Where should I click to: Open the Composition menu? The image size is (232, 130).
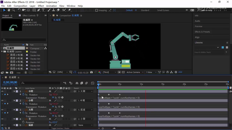click(20, 6)
